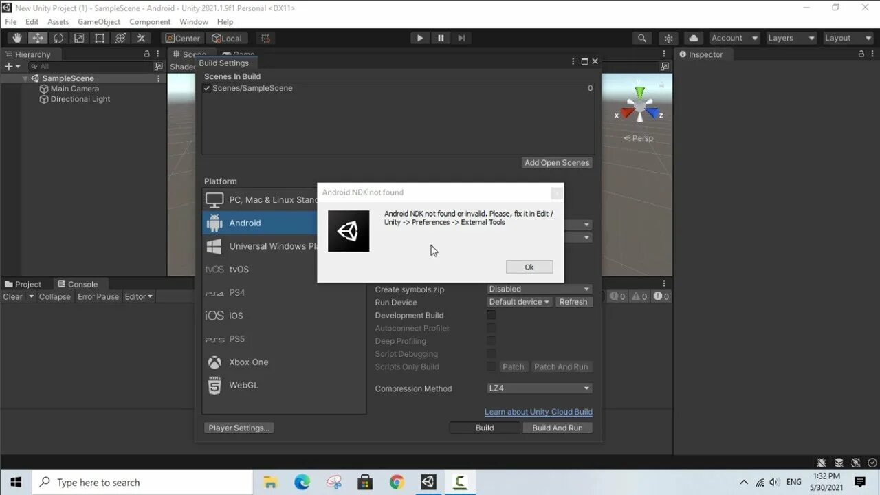Open the Assets menu
Image resolution: width=880 pixels, height=495 pixels.
(x=58, y=21)
